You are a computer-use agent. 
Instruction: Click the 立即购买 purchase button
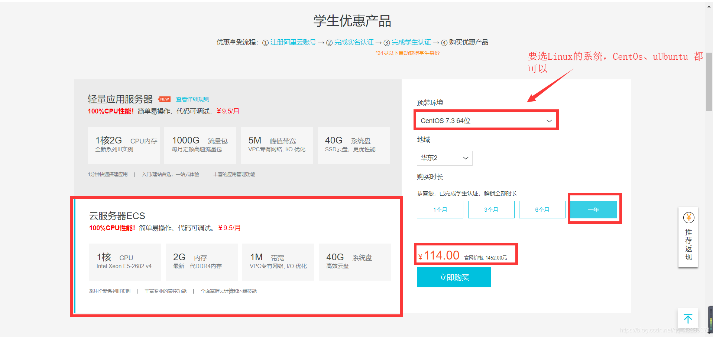click(x=454, y=277)
